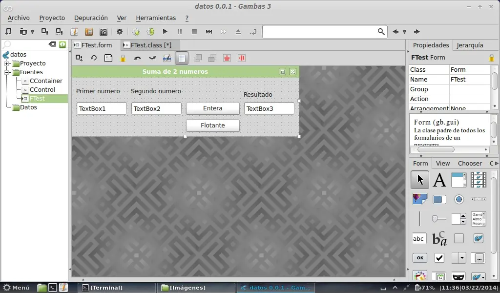Open the Archivo menu
The image size is (500, 293).
click(19, 18)
